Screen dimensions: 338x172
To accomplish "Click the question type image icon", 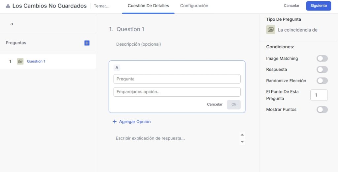I will pos(271,30).
